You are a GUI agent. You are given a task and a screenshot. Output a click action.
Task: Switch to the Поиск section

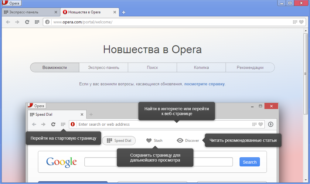pyautogui.click(x=152, y=68)
